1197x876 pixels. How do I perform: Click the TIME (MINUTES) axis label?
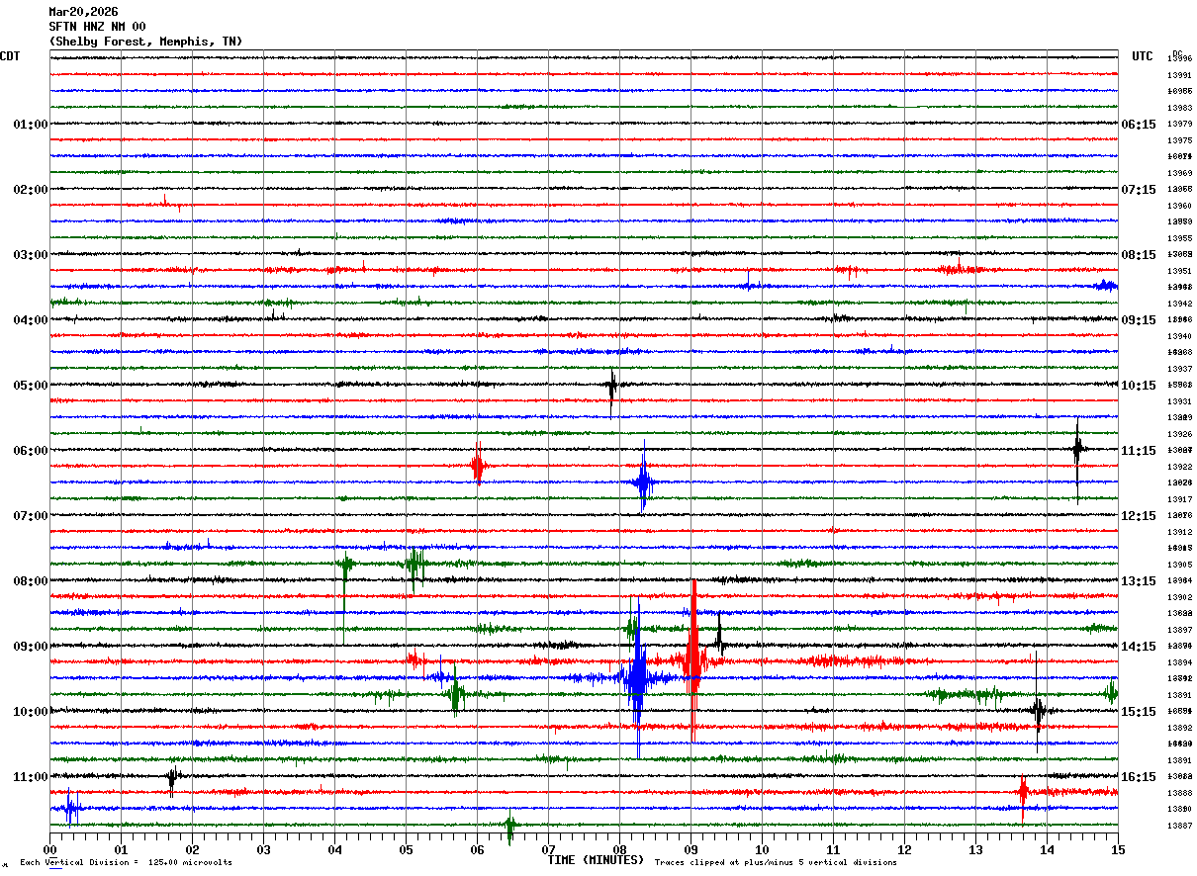pyautogui.click(x=596, y=860)
